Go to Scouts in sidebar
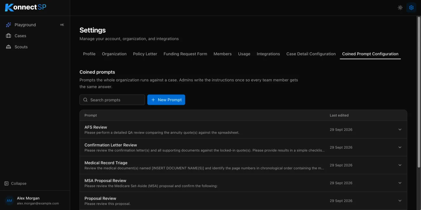The width and height of the screenshot is (421, 210). (35, 47)
